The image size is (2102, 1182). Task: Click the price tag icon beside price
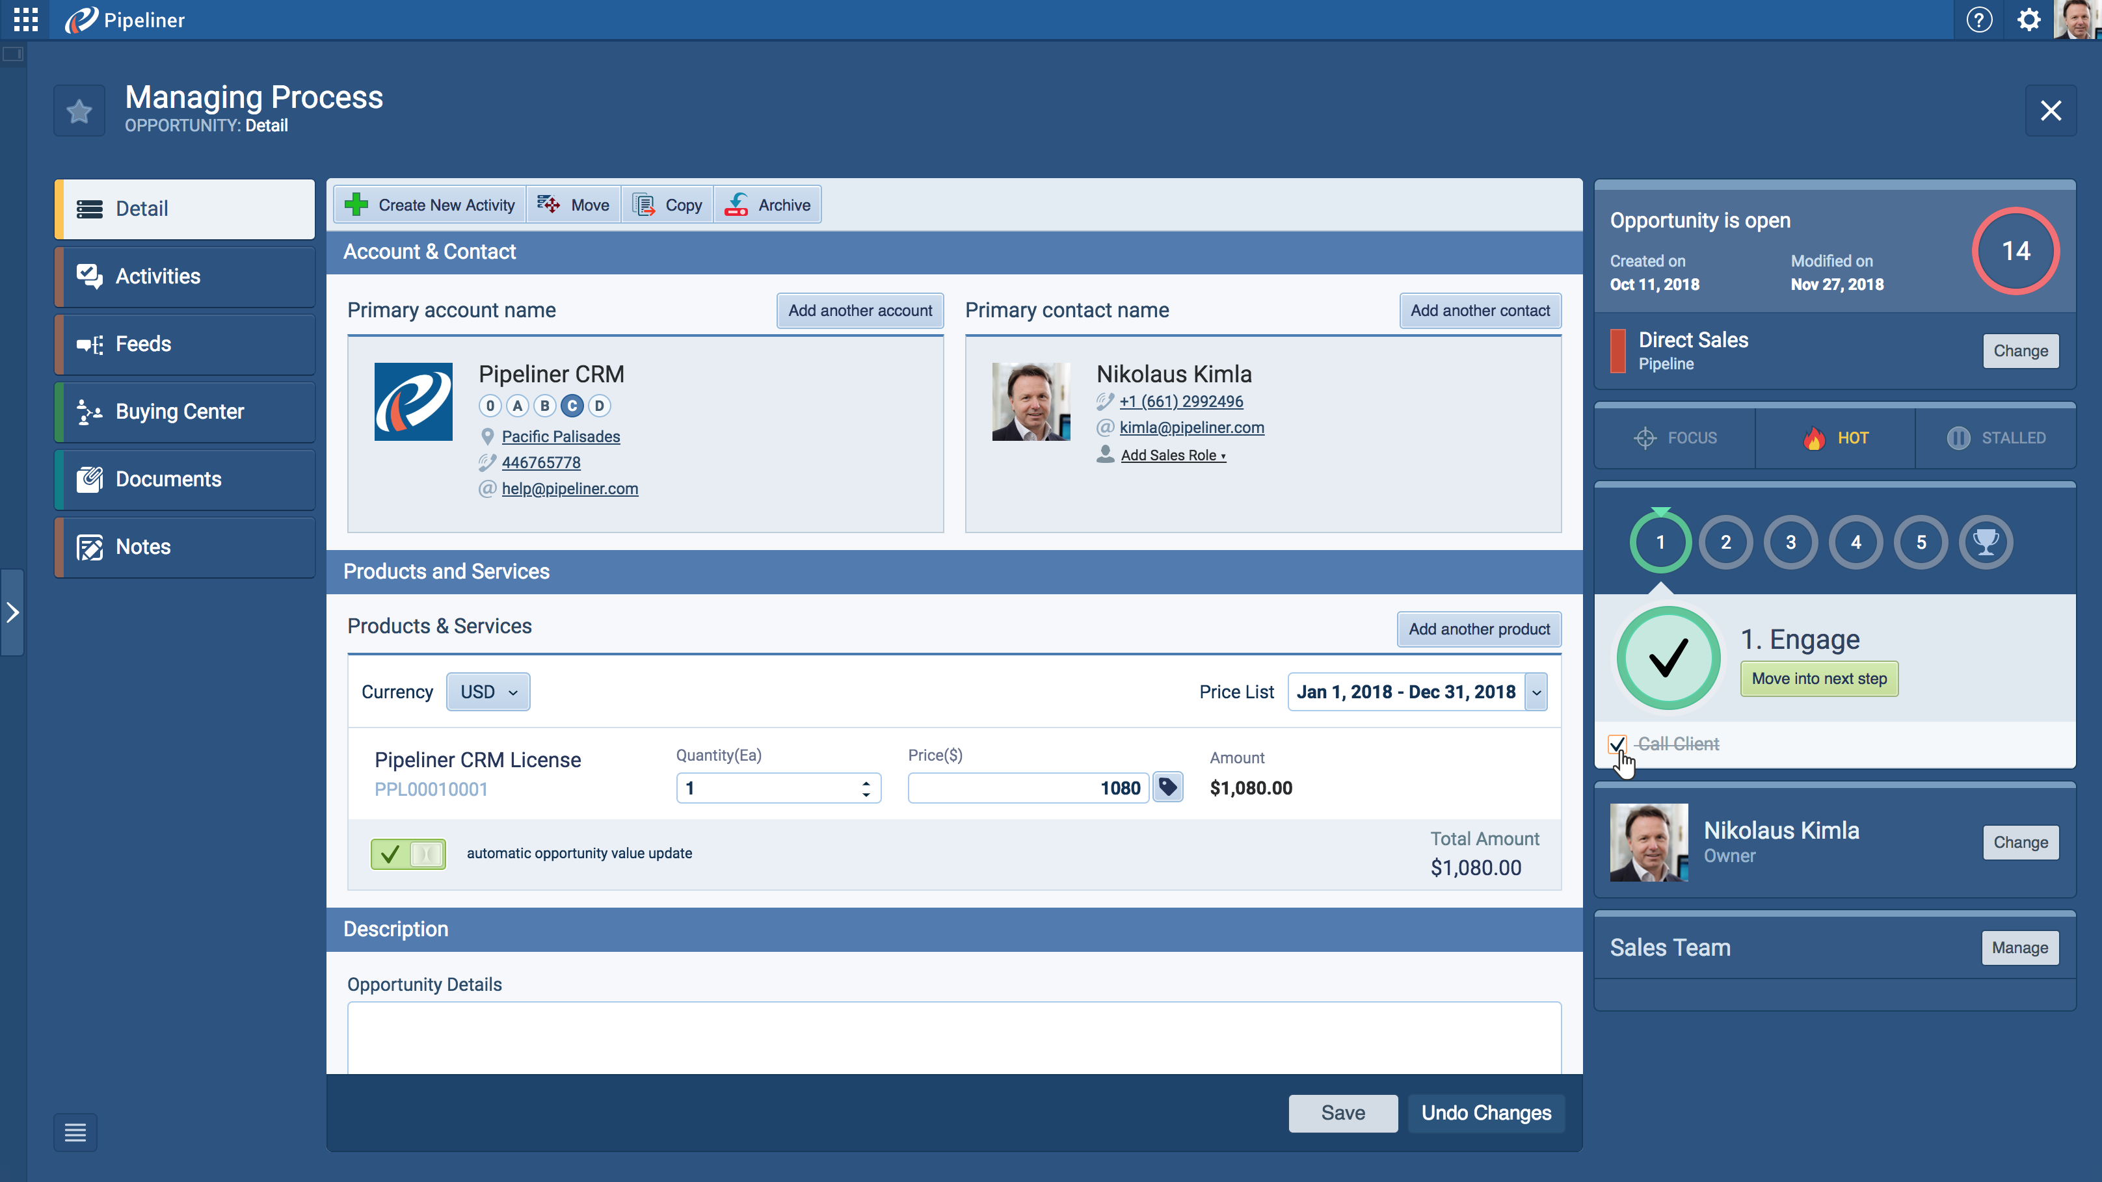pyautogui.click(x=1167, y=787)
